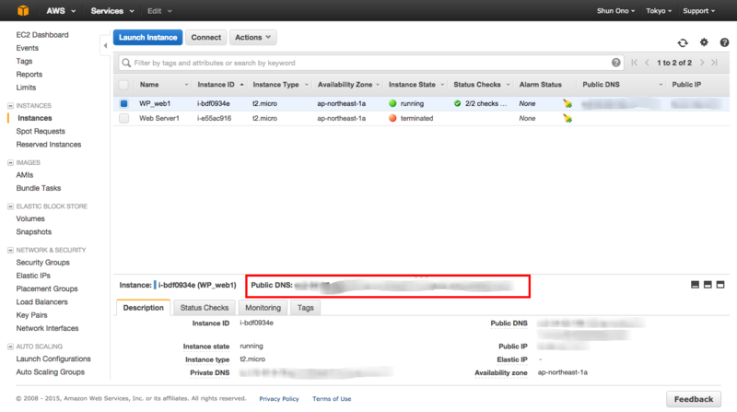Set details pane to half height
This screenshot has width=737, height=412.
coord(708,285)
